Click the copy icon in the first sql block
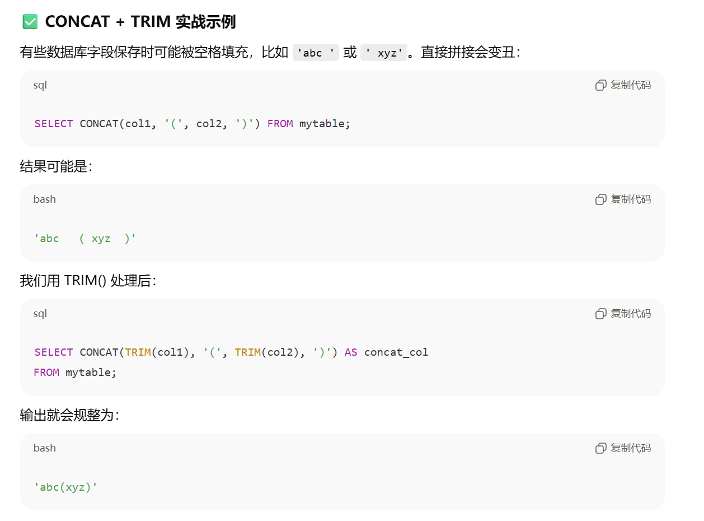The height and width of the screenshot is (521, 704). pos(601,85)
